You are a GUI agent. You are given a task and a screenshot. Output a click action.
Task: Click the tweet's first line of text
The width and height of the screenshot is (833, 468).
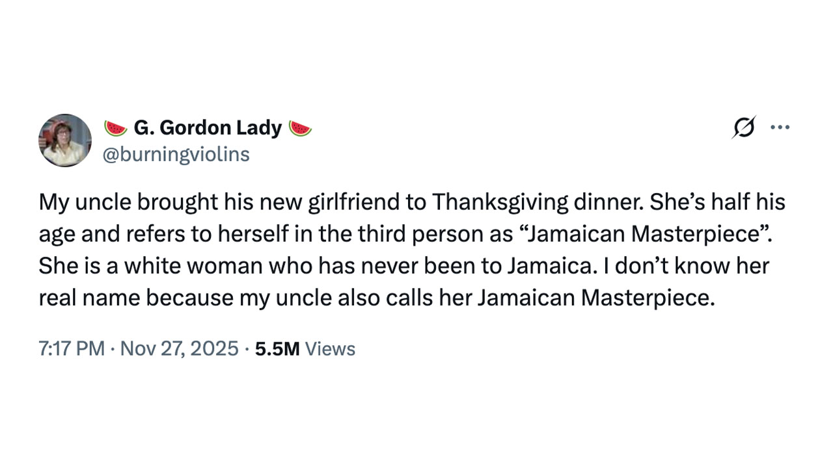click(411, 203)
